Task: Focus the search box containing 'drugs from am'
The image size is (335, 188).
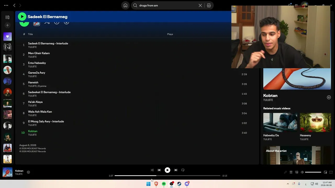Action: click(x=167, y=5)
